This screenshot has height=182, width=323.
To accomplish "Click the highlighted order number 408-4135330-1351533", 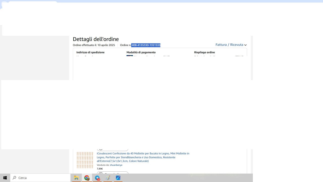I will coord(146,45).
